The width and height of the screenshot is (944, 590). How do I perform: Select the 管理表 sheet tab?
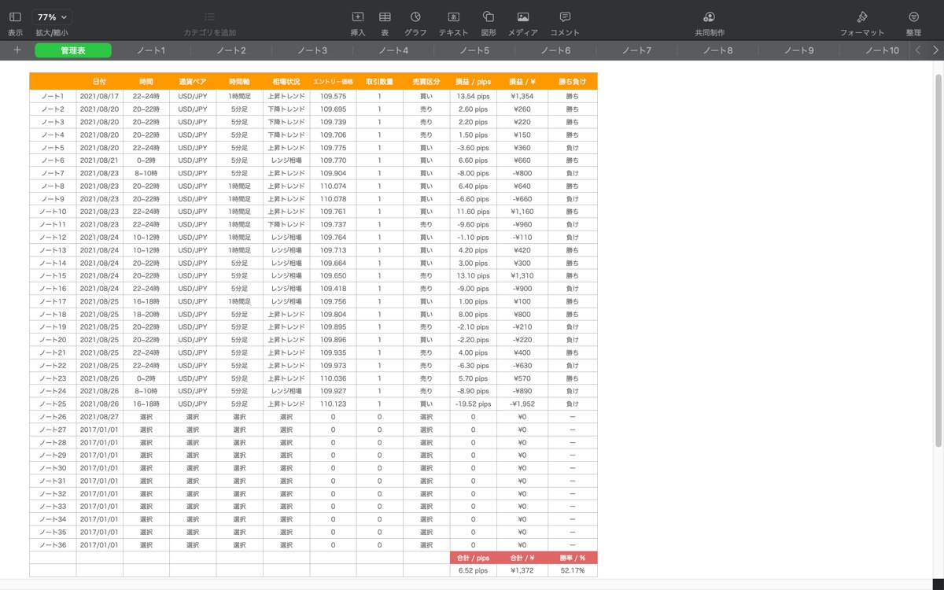73,50
